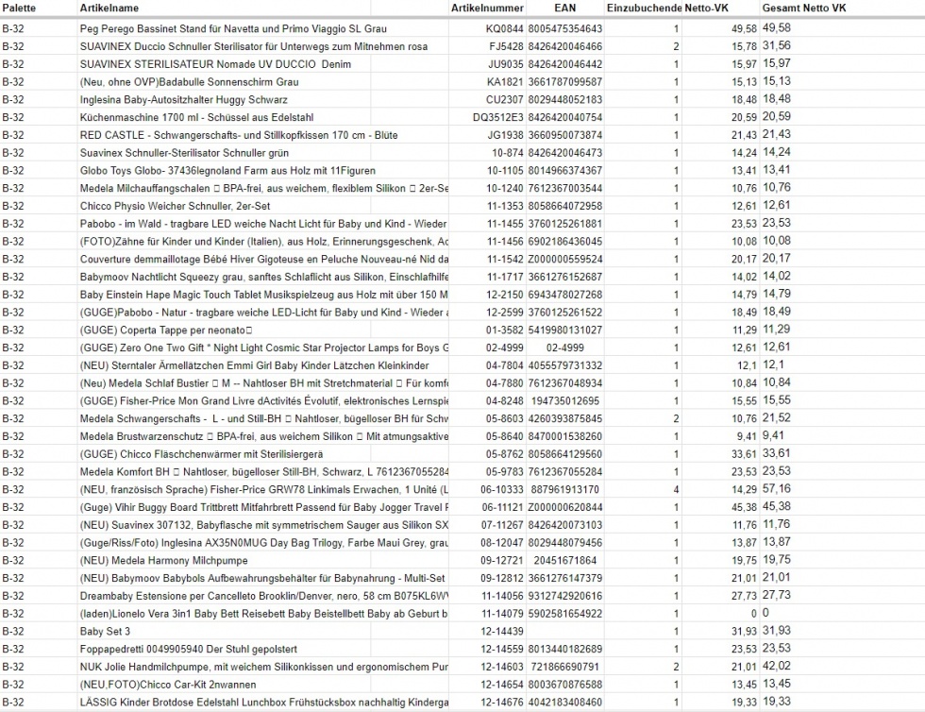Image resolution: width=925 pixels, height=712 pixels.
Task: Click the Einzubuchende column header
Action: [644, 8]
